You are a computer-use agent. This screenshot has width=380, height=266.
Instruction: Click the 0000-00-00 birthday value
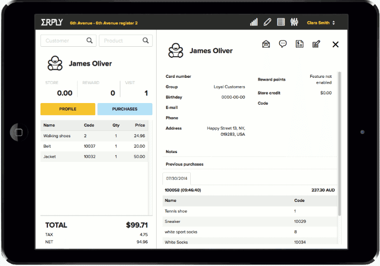[x=233, y=97]
